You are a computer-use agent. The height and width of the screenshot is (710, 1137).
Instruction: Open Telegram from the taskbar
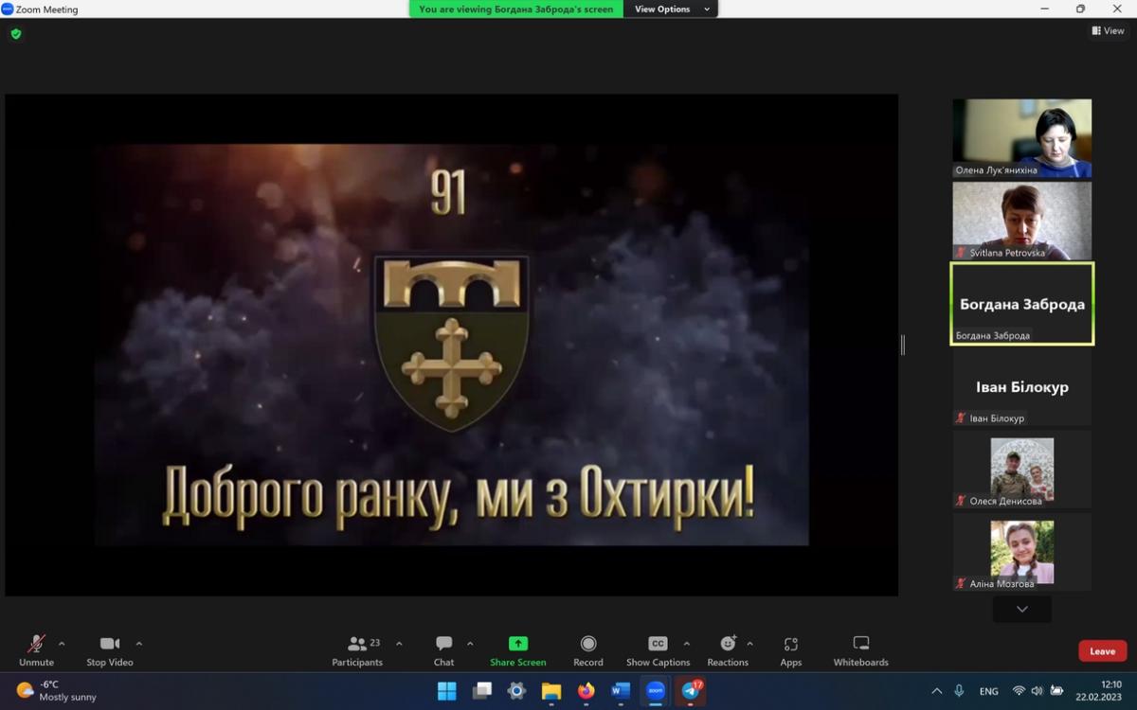click(691, 691)
